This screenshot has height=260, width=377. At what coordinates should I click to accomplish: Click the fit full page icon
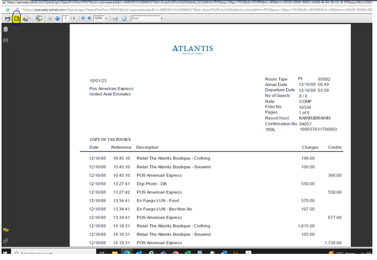(x=124, y=18)
